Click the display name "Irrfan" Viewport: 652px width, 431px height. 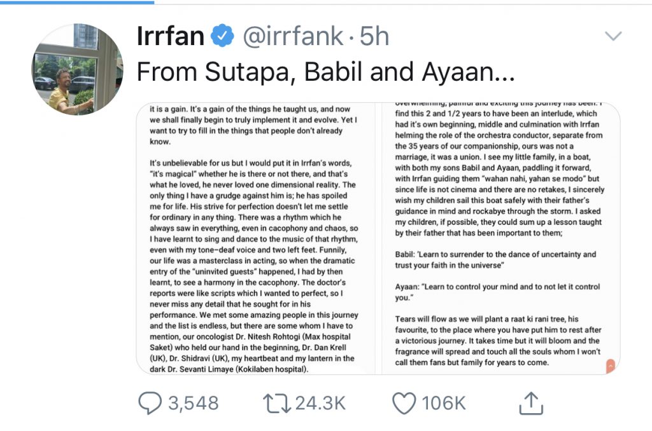[171, 37]
